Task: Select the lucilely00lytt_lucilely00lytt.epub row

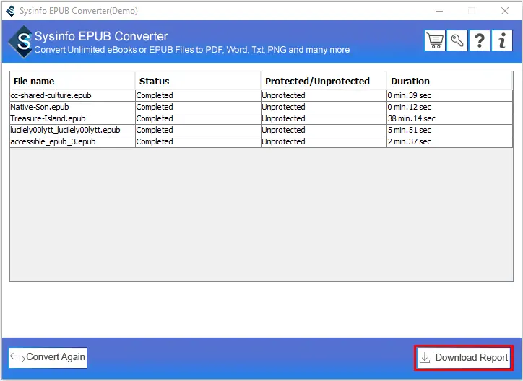Action: (x=65, y=130)
